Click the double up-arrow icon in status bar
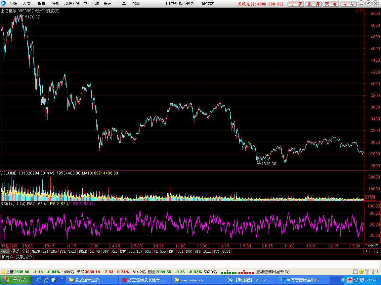Viewport: 381px width, 285px height. click(x=373, y=272)
